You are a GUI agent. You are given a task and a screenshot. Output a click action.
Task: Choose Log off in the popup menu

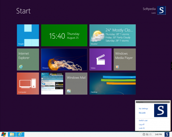(x=141, y=124)
